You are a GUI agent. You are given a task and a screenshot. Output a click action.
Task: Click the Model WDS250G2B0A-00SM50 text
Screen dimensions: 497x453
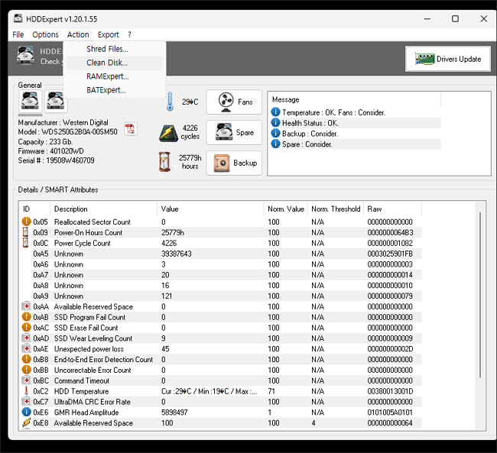tap(67, 132)
